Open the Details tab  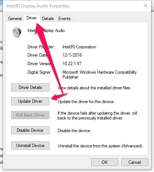tap(48, 19)
